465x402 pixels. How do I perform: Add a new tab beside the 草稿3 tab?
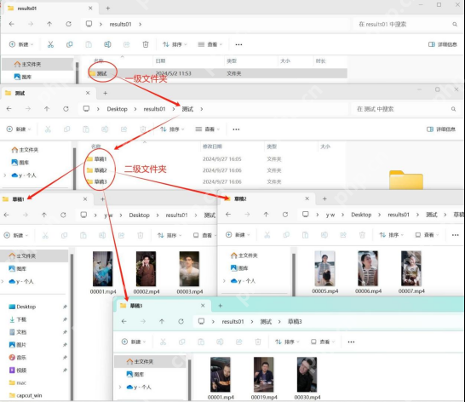[x=220, y=306]
